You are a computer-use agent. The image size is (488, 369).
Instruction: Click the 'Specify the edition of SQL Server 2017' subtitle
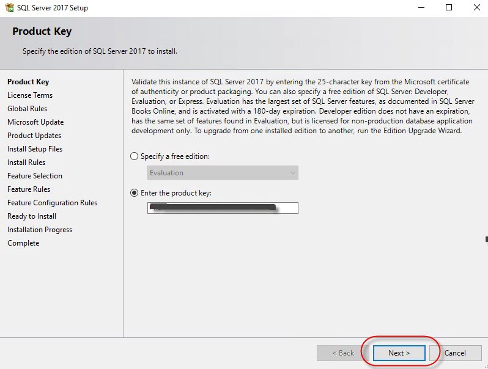100,51
